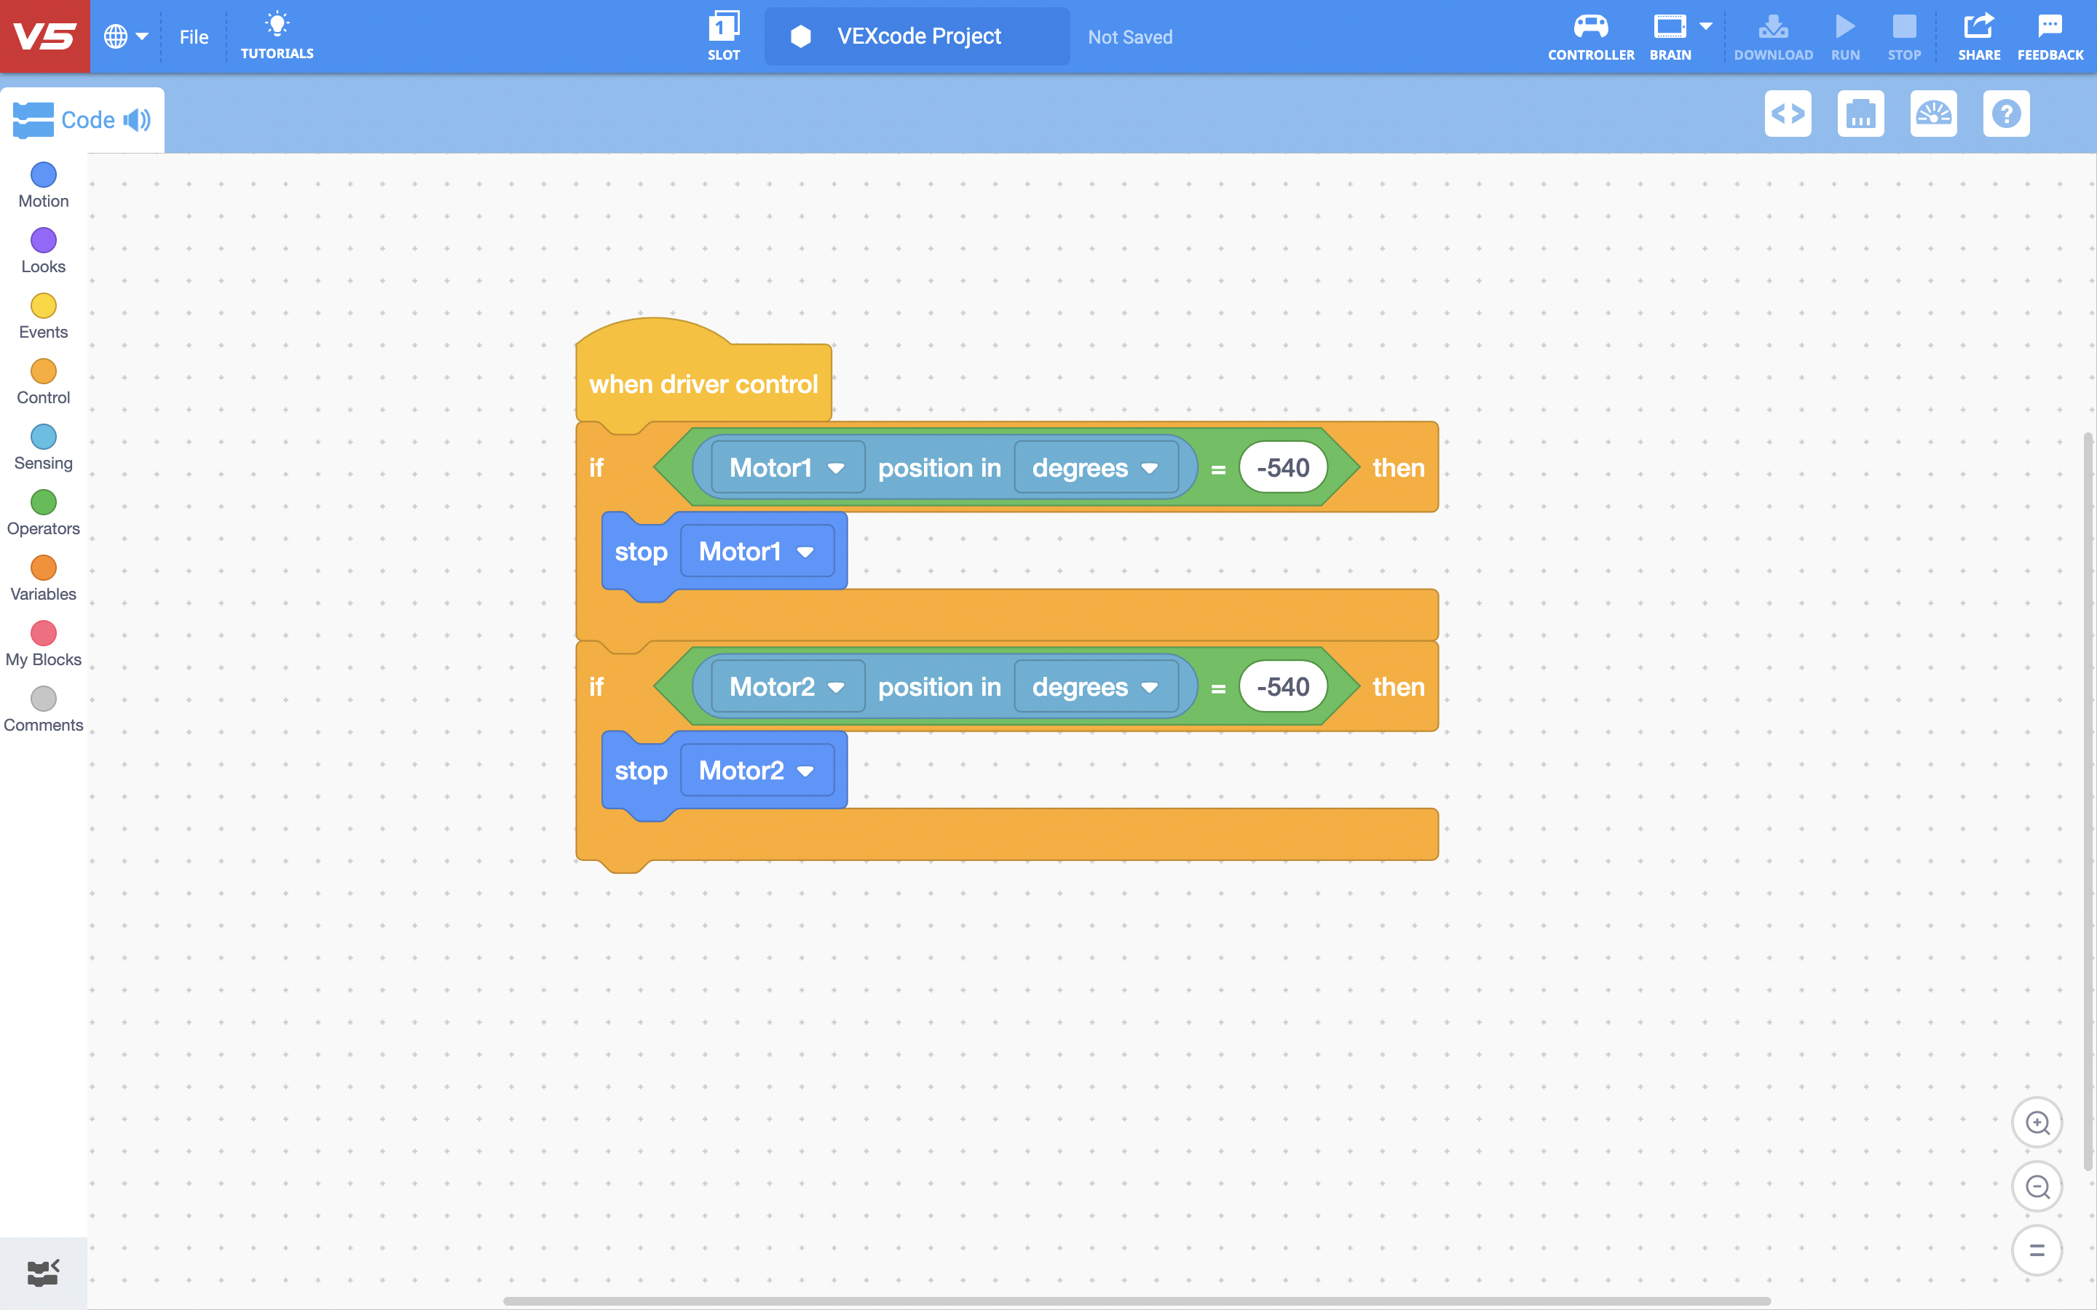Expand the language globe dropdown
The height and width of the screenshot is (1310, 2097).
click(127, 36)
